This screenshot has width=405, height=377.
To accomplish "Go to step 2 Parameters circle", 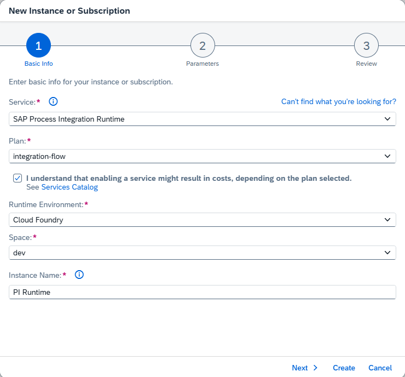I will coord(202,46).
